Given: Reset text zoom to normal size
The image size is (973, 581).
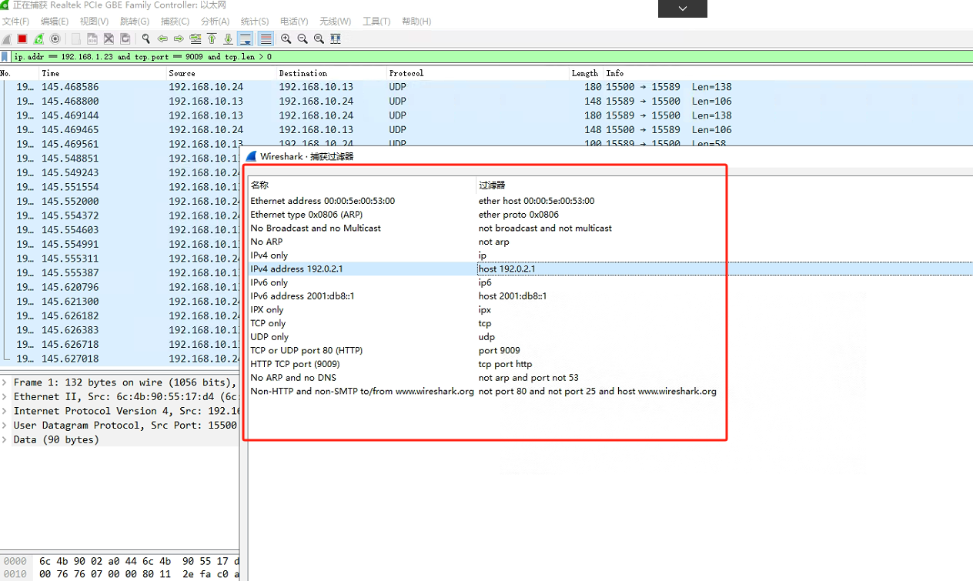Looking at the screenshot, I should 319,38.
